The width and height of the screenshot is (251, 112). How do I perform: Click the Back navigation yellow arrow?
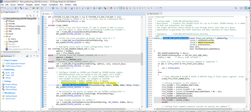[149, 8]
